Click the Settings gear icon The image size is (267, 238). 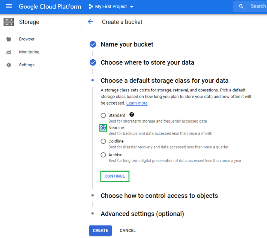tap(9, 65)
